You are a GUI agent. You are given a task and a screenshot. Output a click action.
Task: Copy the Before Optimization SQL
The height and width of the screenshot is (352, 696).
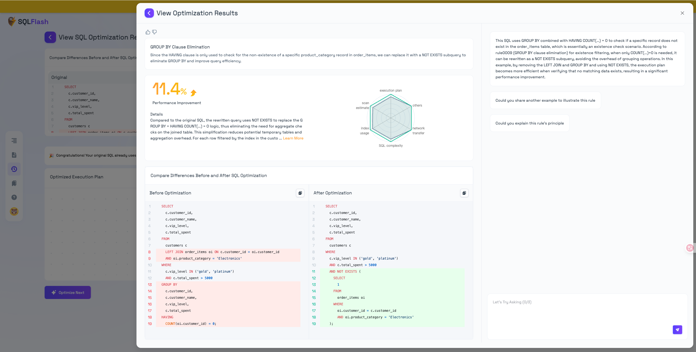coord(300,193)
